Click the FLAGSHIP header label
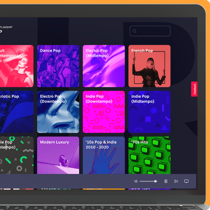Image resolution: width=210 pixels, height=210 pixels. 6,27
